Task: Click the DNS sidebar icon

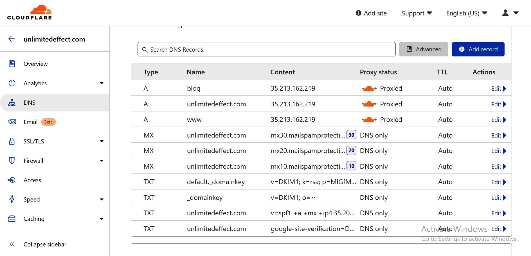Action: (12, 102)
